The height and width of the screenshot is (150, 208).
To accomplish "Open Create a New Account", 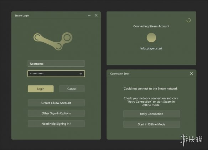I will coord(56,103).
